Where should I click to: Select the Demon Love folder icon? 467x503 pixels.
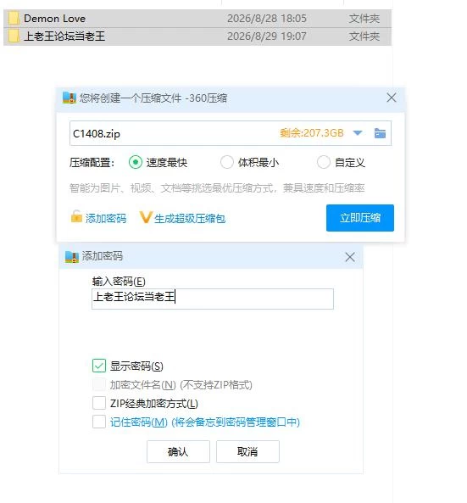click(14, 19)
